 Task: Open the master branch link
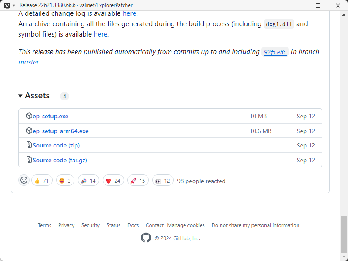(x=29, y=62)
